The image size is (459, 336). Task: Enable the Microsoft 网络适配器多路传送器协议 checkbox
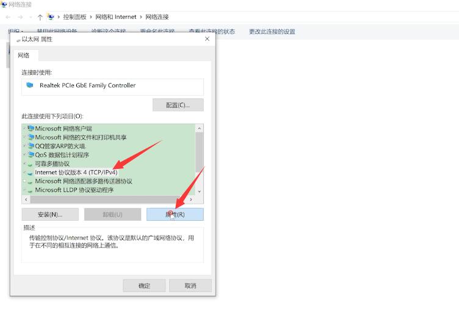(x=24, y=181)
